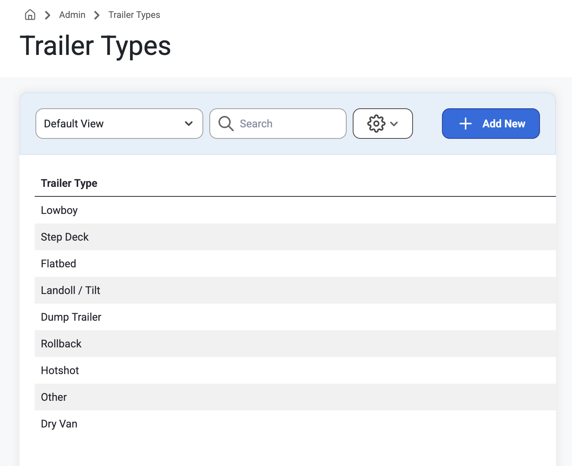Open the Dump Trailer entry

(295, 317)
